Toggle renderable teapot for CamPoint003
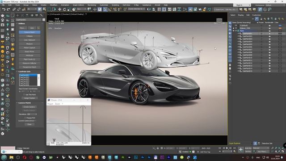Viewport: 286px width, 161px height. click(x=269, y=39)
